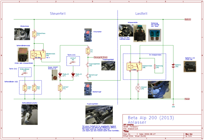
Task: Open the Anlasser starter motor photo
Action: tap(159, 90)
